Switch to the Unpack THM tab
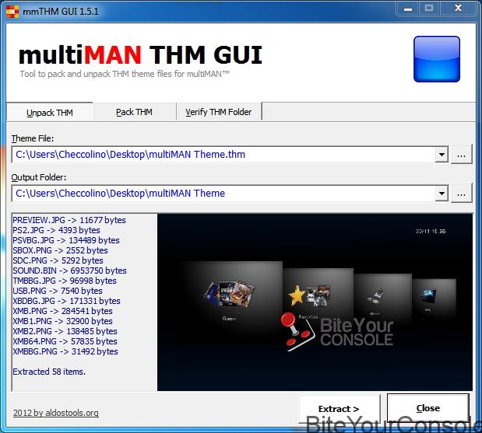The width and height of the screenshot is (482, 433). (x=50, y=113)
